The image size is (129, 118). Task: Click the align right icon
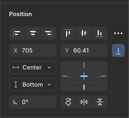coord(49,33)
